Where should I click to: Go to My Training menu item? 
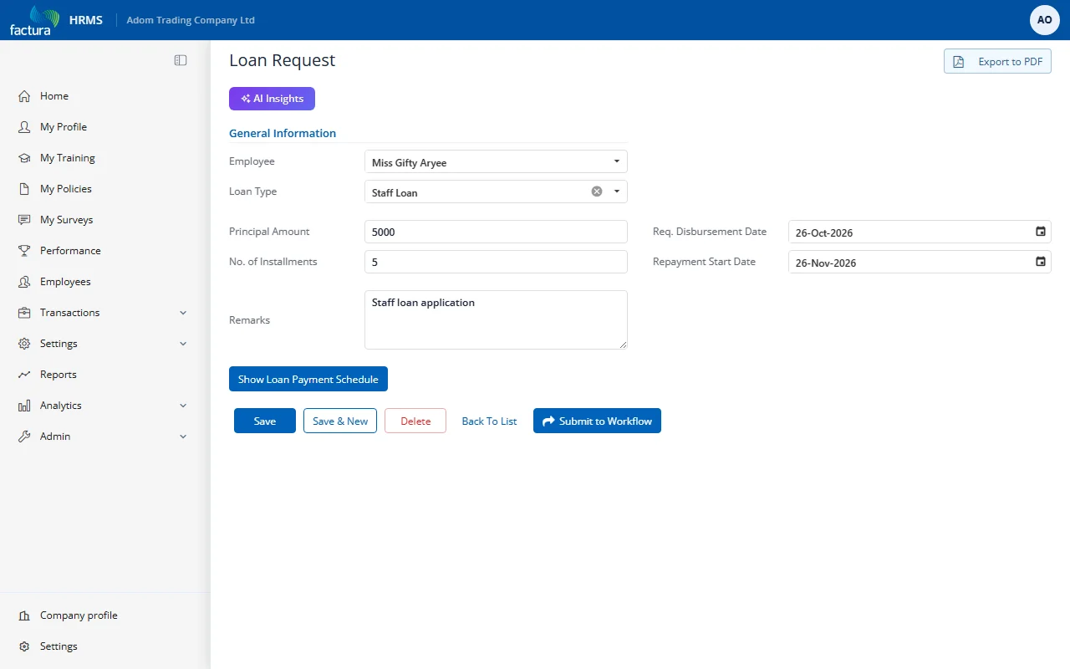68,158
